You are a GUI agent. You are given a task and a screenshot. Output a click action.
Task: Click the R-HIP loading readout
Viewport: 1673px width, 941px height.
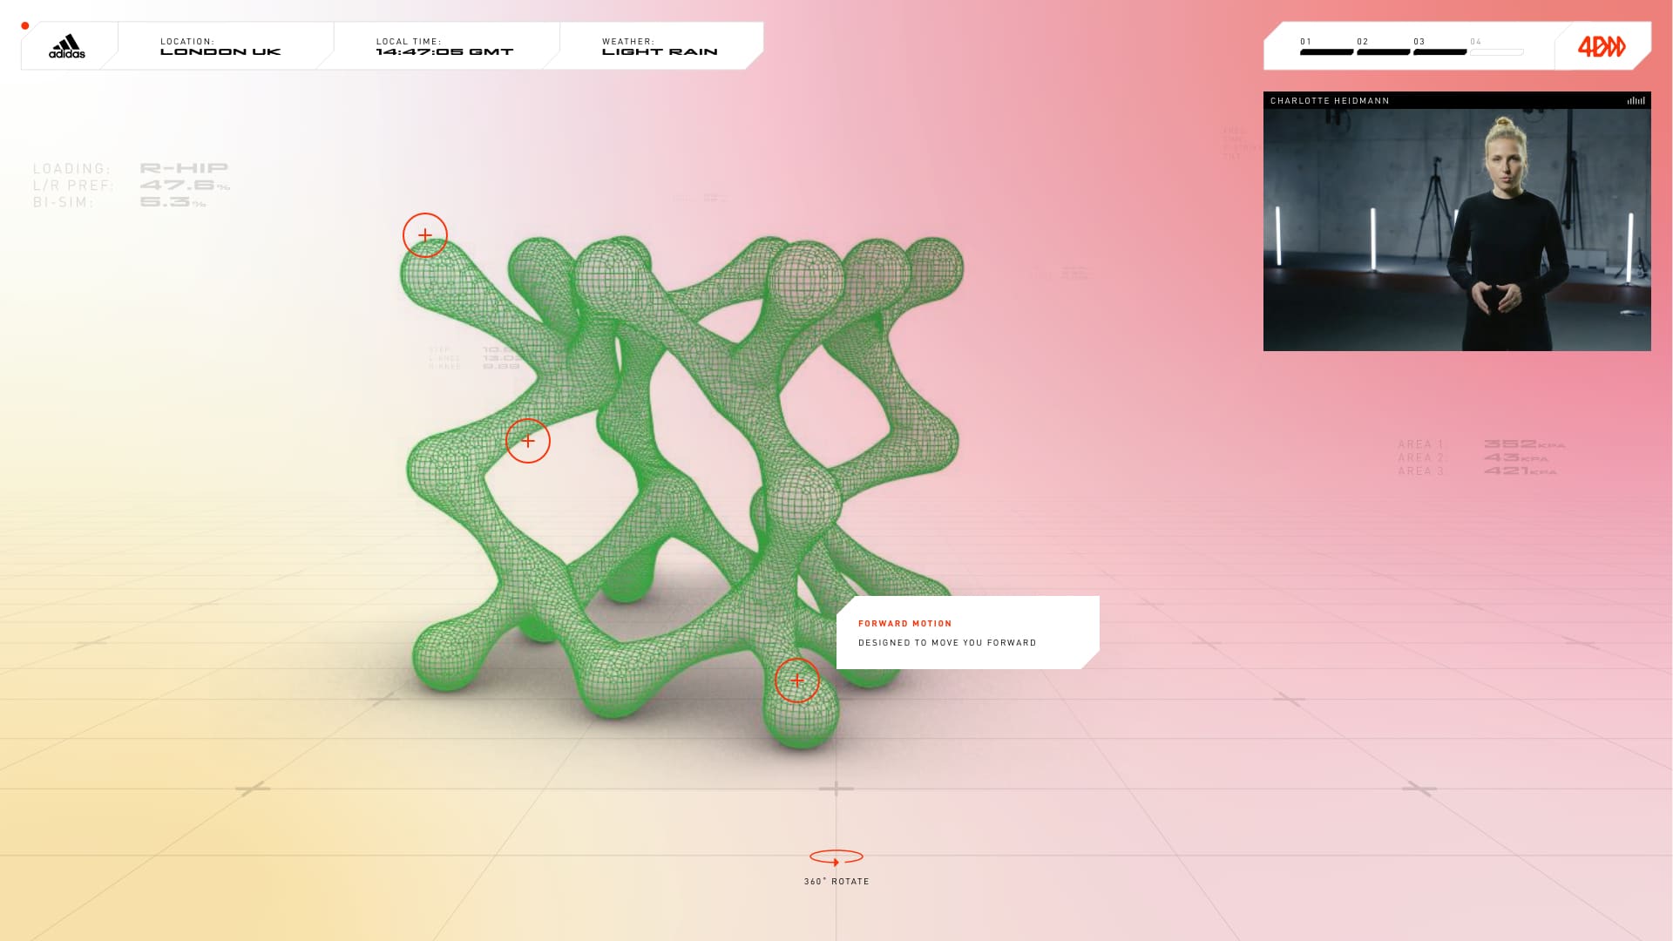[183, 168]
